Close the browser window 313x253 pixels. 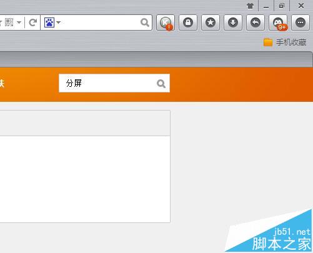[301, 6]
